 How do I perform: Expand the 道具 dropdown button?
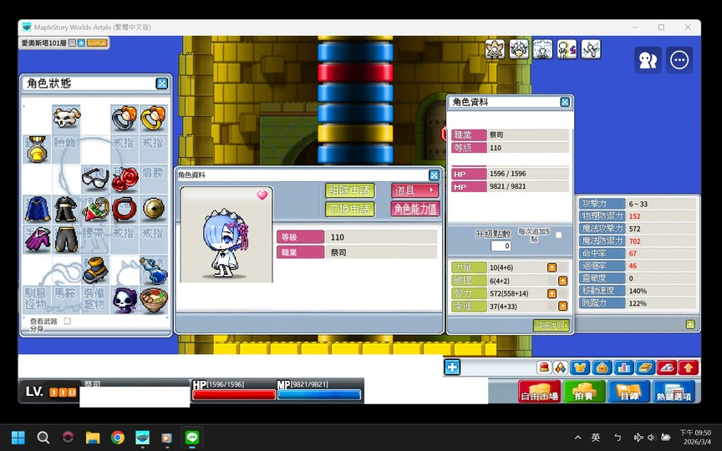point(415,190)
